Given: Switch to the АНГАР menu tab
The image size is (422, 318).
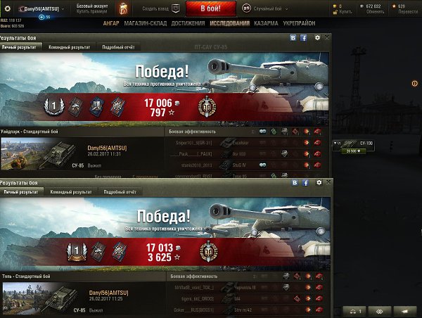Looking at the screenshot, I should (x=111, y=23).
